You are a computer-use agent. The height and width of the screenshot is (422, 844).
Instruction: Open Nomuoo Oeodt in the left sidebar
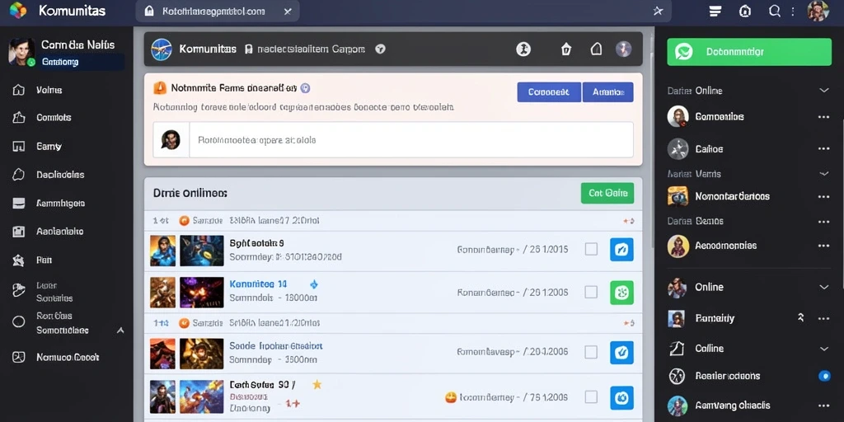pos(66,357)
